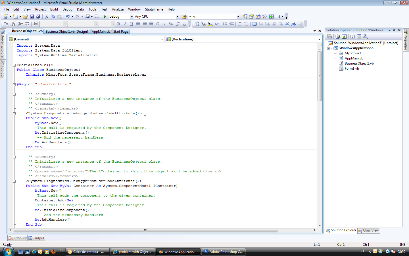Expand the (Declarations) member dropdown
Viewport: 409px width, 256px height.
[x=320, y=39]
